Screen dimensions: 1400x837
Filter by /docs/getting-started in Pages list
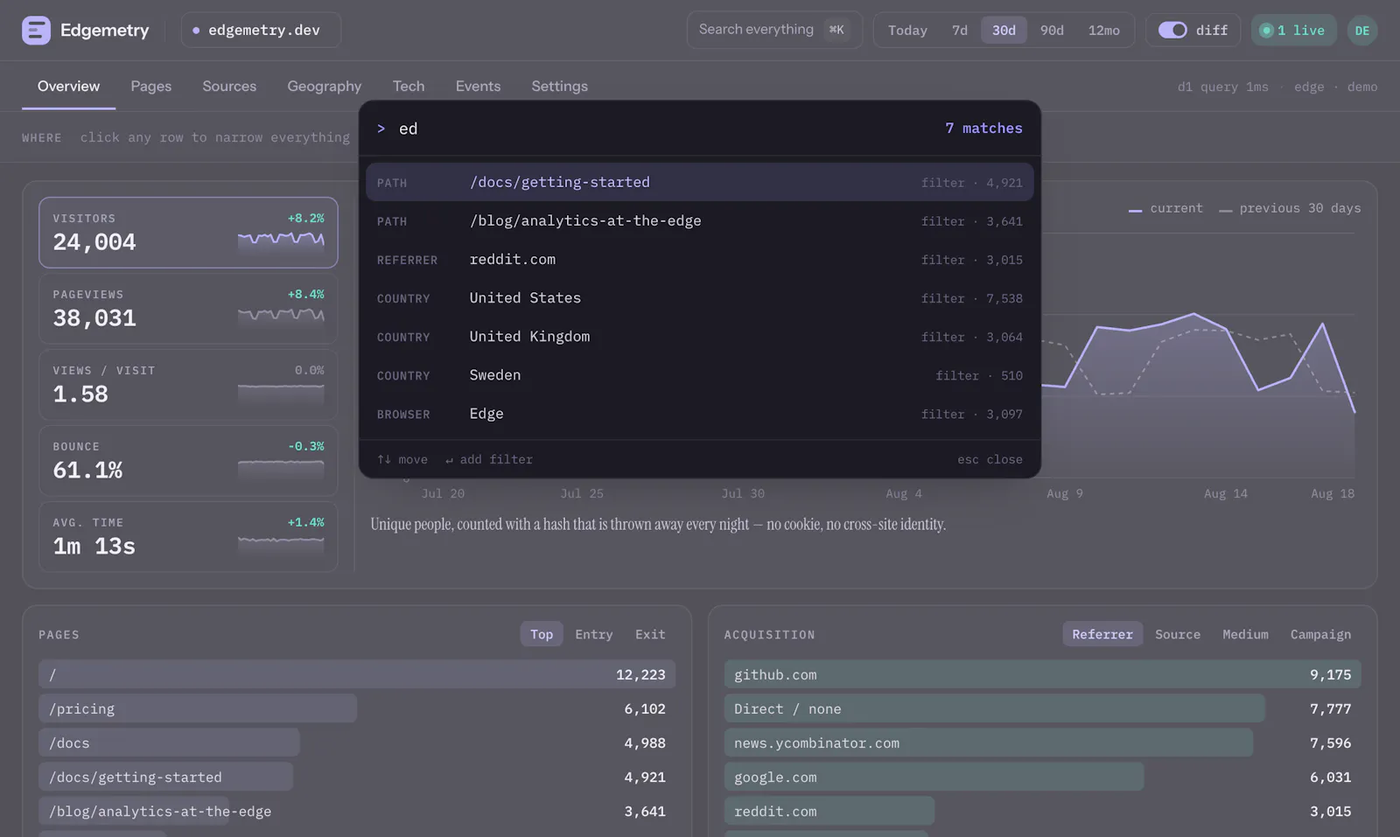tap(357, 778)
